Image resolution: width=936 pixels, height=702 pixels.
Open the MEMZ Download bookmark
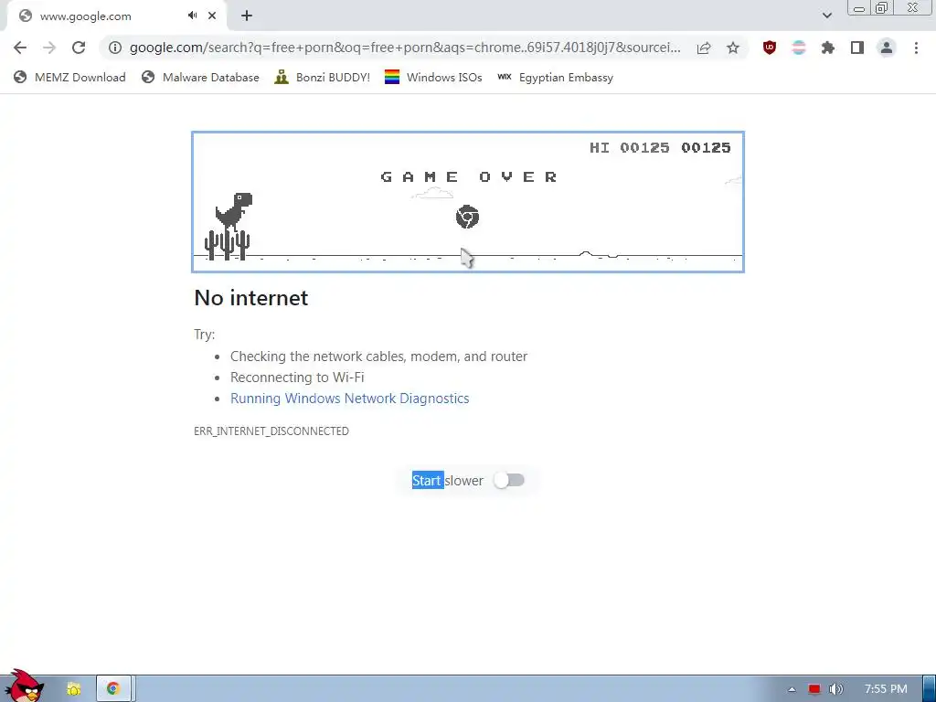coord(69,77)
